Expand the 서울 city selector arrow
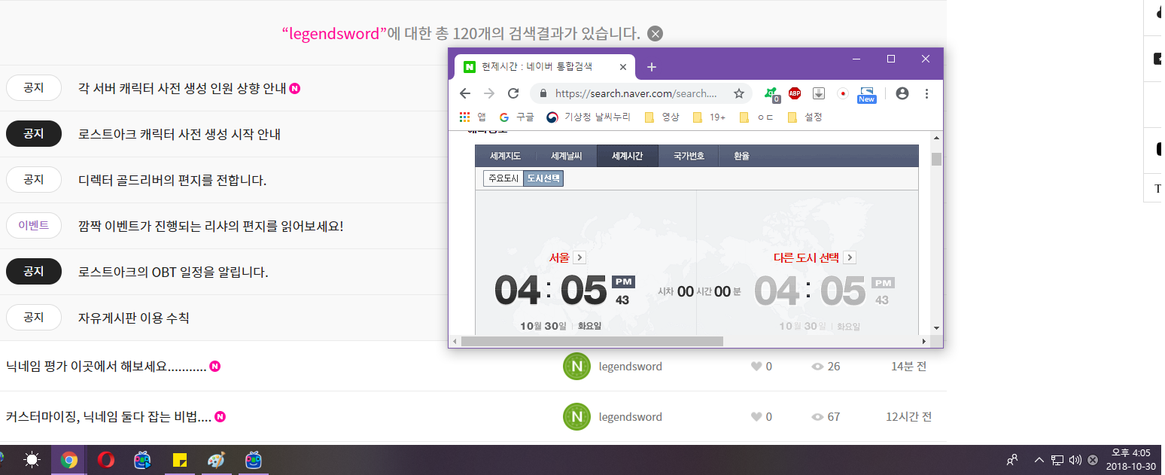The image size is (1165, 475). pyautogui.click(x=579, y=257)
